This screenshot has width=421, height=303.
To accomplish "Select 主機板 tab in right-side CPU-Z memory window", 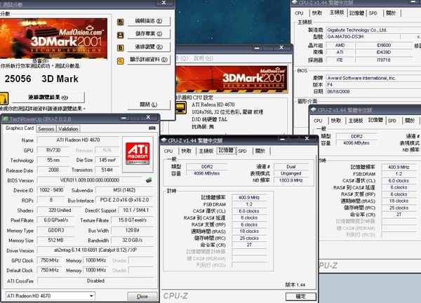I will tap(356, 121).
